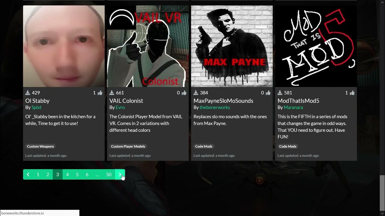Like ModThatIsMod5 with the thumbs-up icon

[352, 93]
